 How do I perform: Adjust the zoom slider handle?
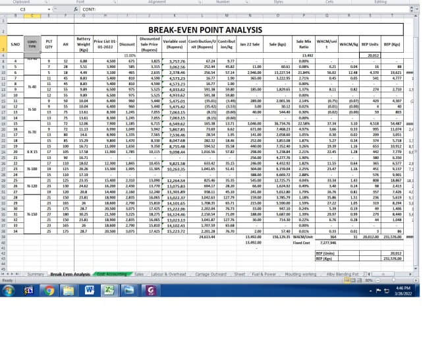point(394,280)
